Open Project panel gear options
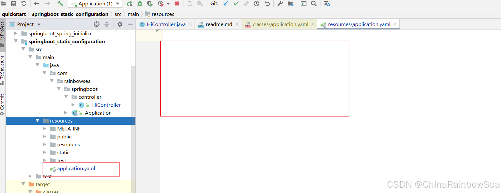 120,24
